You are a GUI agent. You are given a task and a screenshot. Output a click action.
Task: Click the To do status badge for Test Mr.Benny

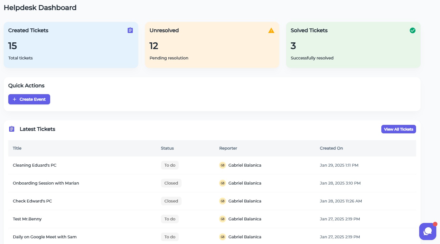coord(170,219)
